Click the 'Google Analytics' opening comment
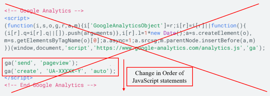Viewport: 270px width, 96px height. pos(44,11)
